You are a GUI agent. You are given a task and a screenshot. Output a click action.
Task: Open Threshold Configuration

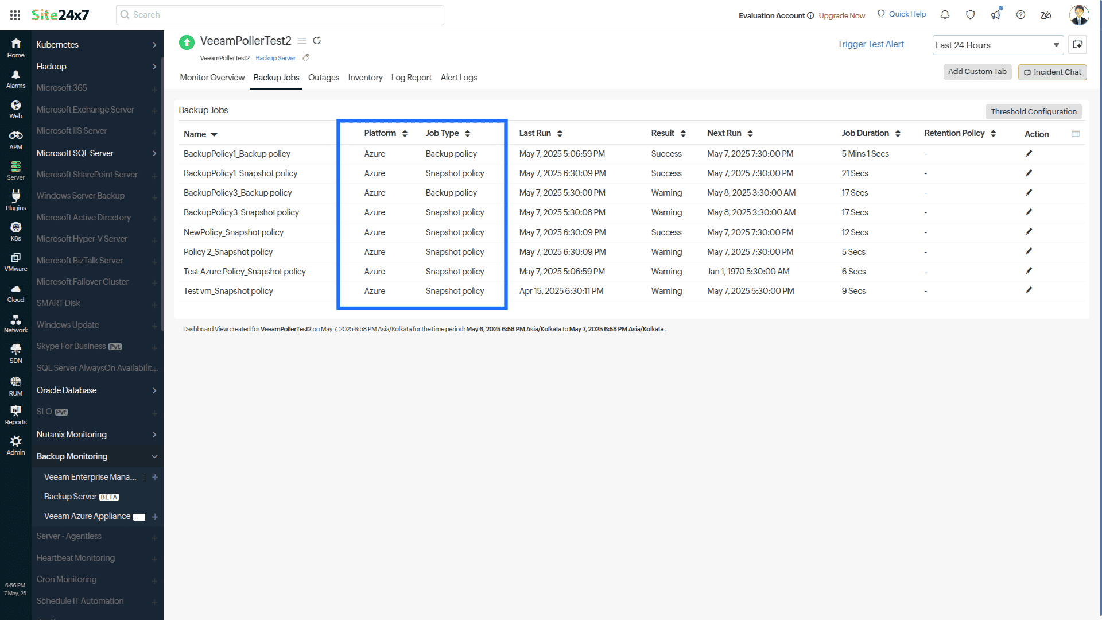1034,111
